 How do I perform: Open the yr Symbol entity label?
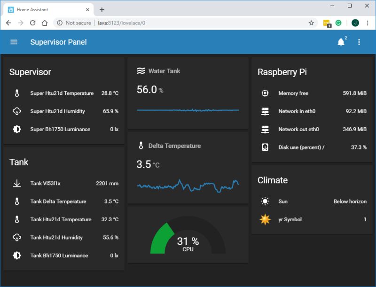pyautogui.click(x=290, y=219)
